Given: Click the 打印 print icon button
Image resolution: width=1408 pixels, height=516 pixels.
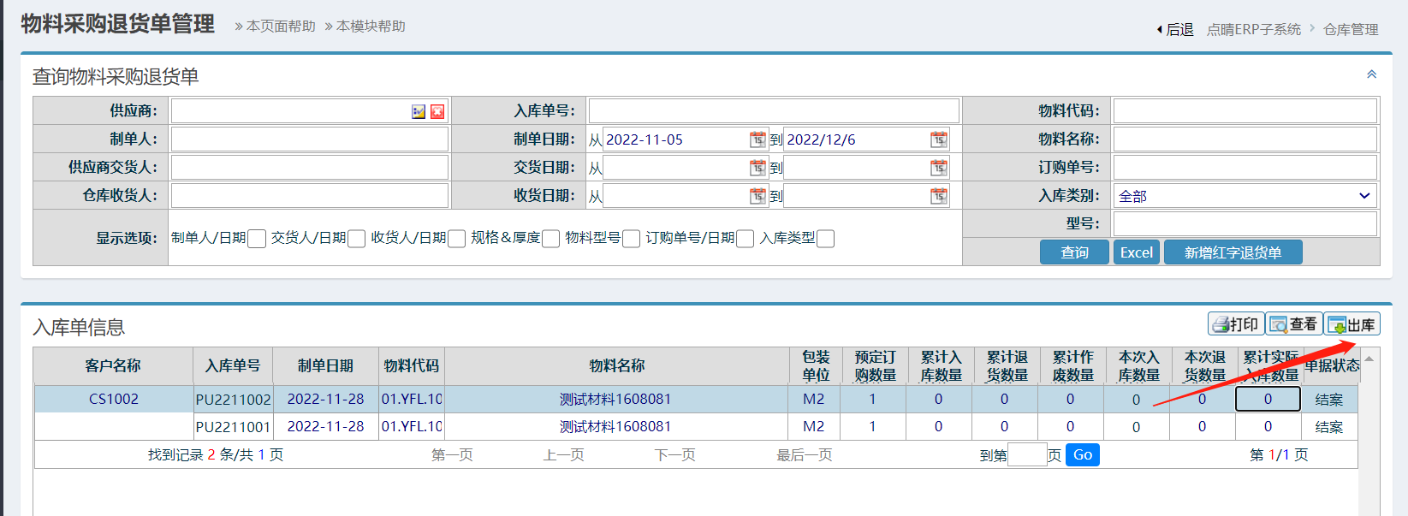Looking at the screenshot, I should [x=1235, y=324].
